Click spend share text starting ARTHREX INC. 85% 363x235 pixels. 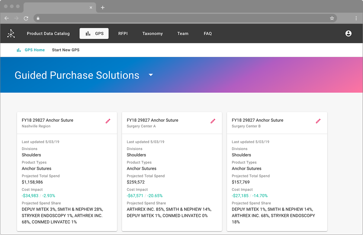pyautogui.click(x=169, y=212)
